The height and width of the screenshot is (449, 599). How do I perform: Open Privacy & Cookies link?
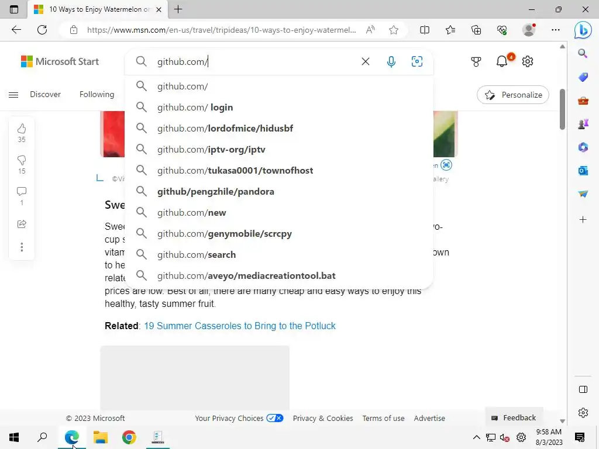coord(323,418)
